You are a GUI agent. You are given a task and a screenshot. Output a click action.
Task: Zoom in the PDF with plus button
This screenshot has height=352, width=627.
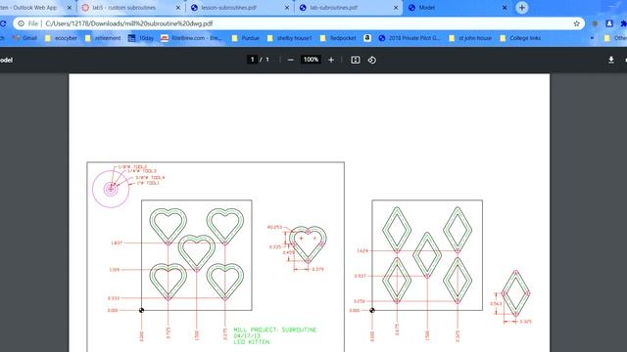pos(331,60)
